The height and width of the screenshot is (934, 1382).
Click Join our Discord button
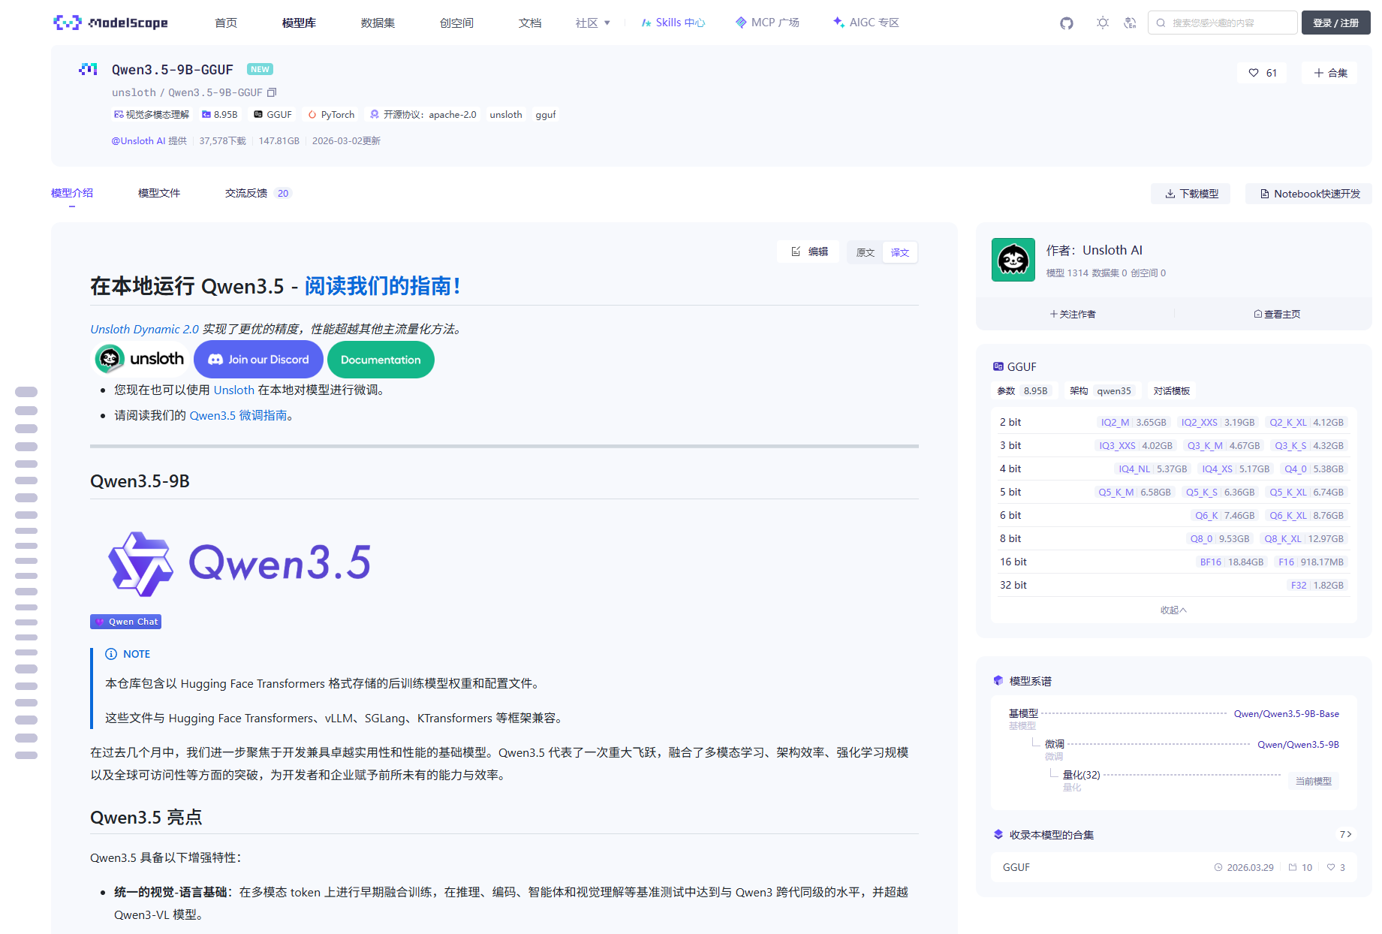pos(258,360)
